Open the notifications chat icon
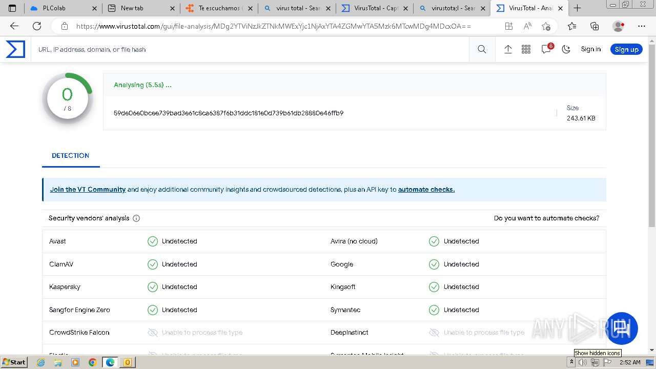Viewport: 656px width, 369px height. tap(546, 49)
